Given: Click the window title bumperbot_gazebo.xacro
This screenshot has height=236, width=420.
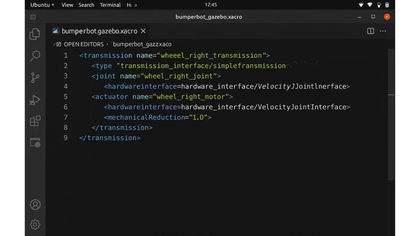Looking at the screenshot, I should pyautogui.click(x=209, y=17).
